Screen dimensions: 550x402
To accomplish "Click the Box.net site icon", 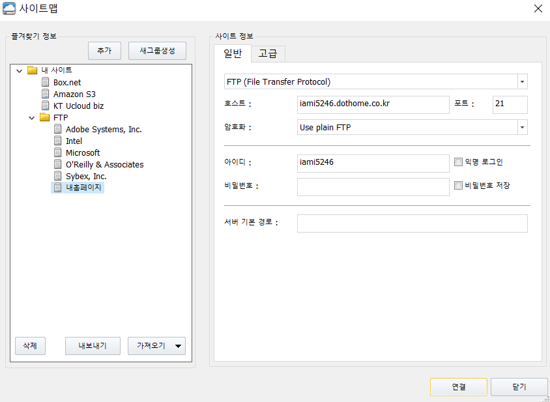I will 45,82.
